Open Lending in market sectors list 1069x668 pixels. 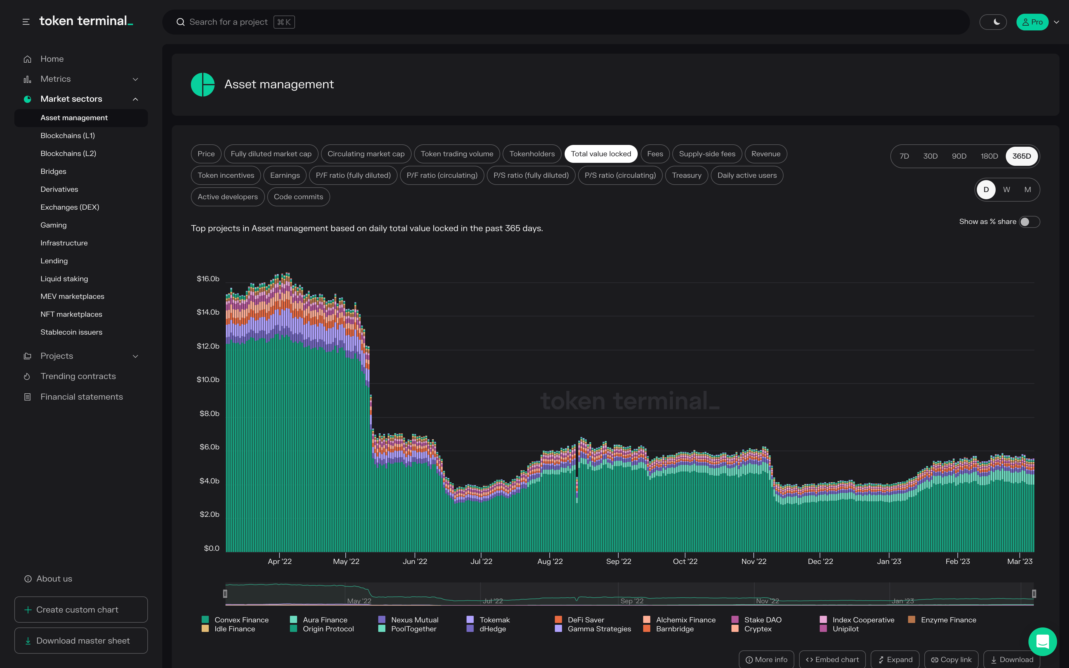tap(54, 261)
